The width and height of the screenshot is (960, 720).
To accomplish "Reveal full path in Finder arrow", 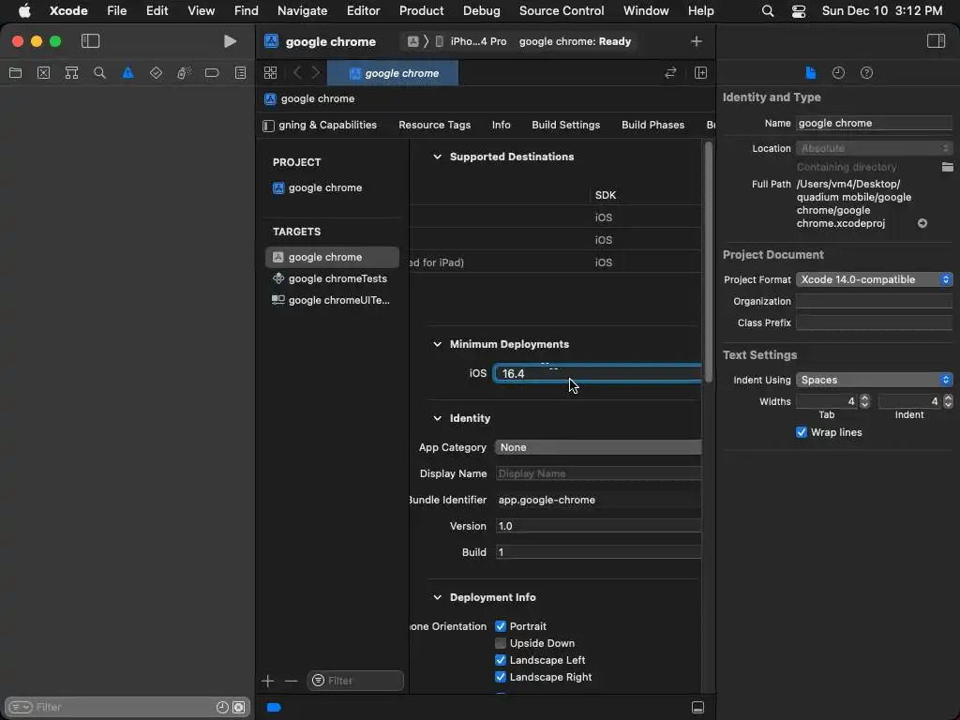I will coord(922,223).
